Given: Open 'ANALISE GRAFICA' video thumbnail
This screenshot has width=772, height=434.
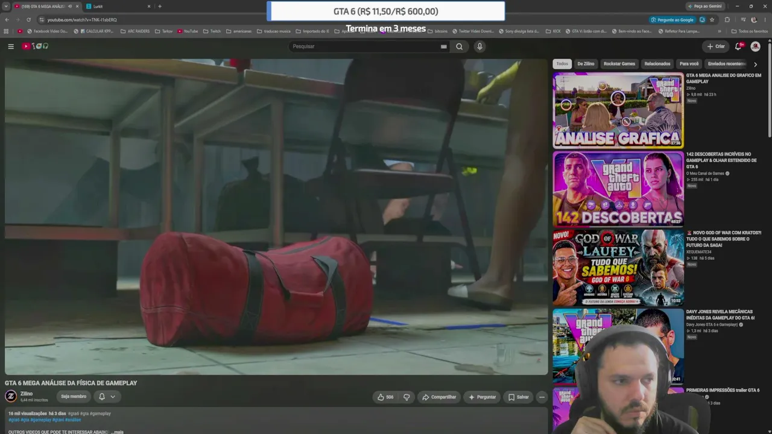Looking at the screenshot, I should [x=618, y=110].
